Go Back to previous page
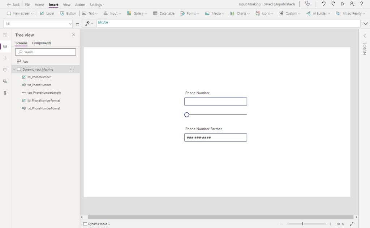Screen dimensions: 370x228 pyautogui.click(x=13, y=4)
